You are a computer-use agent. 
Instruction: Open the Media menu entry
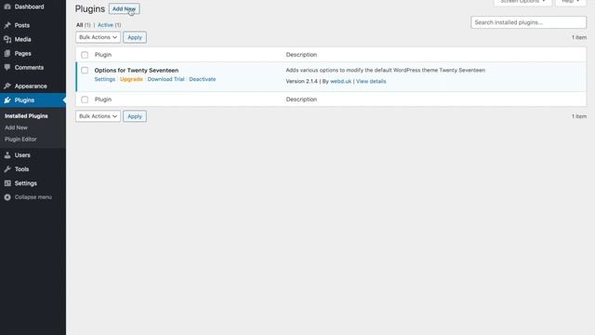tap(22, 39)
